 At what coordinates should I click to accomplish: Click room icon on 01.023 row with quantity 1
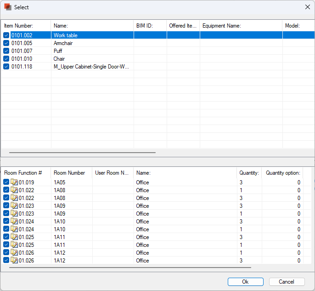[14, 214]
